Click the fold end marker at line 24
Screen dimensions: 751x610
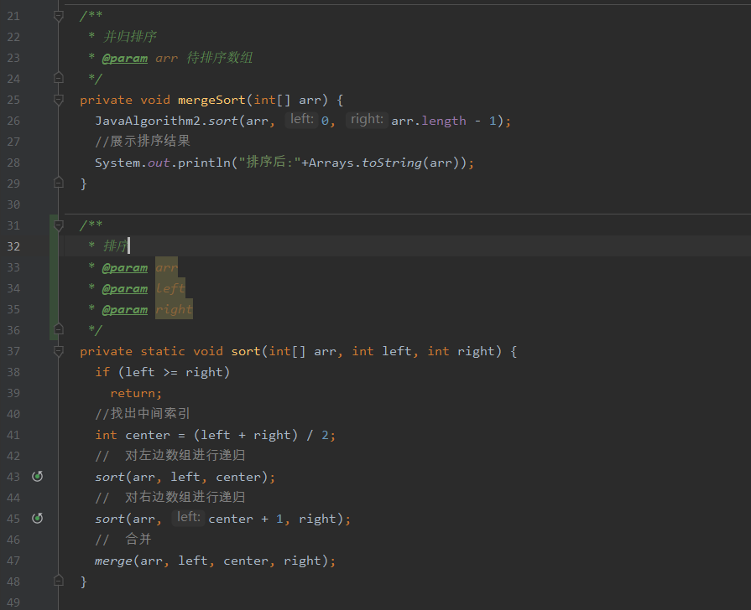tap(59, 78)
